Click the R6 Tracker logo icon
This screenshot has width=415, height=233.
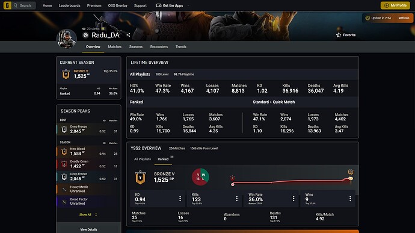click(x=7, y=5)
